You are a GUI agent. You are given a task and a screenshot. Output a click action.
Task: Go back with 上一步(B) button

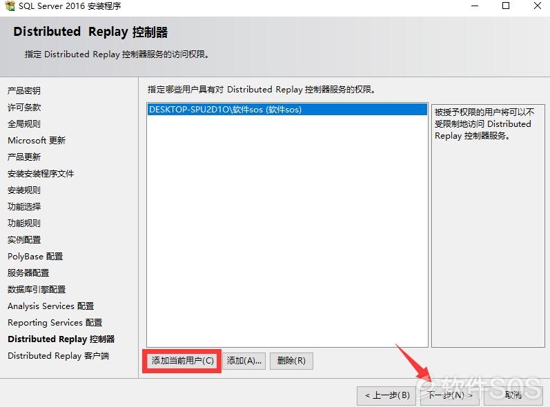387,395
